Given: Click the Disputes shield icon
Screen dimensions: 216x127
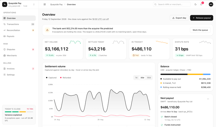Looking at the screenshot, I should click(x=4, y=49).
